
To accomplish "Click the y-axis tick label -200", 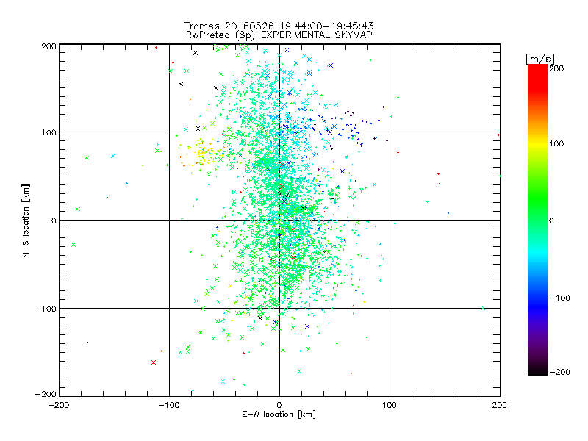I will click(x=46, y=395).
